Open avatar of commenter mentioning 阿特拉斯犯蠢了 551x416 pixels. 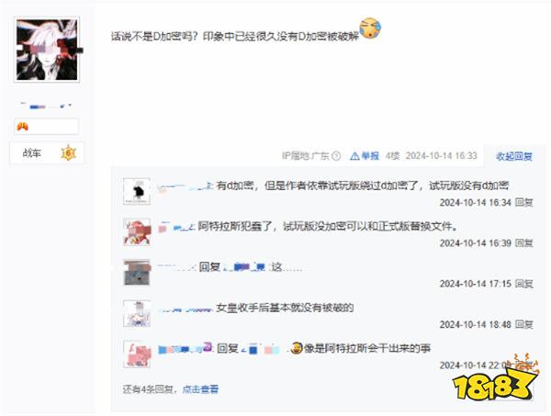click(137, 232)
